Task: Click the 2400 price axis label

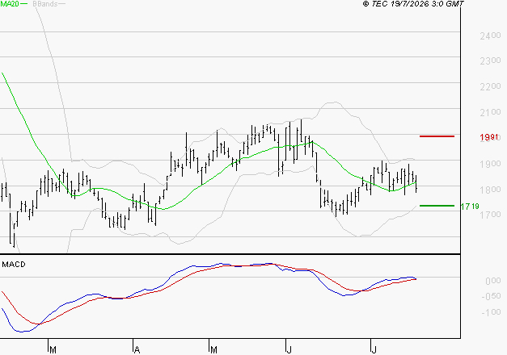Action: (490, 35)
